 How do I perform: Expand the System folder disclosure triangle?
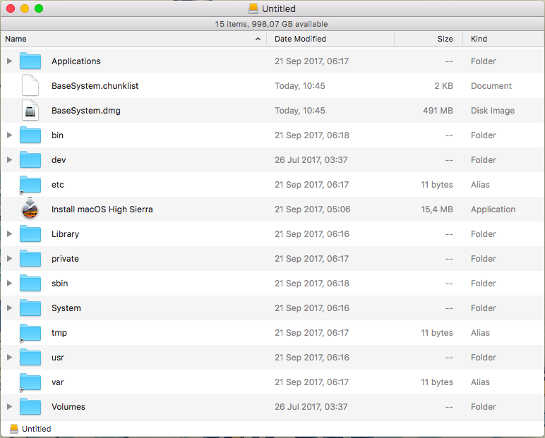tap(9, 308)
